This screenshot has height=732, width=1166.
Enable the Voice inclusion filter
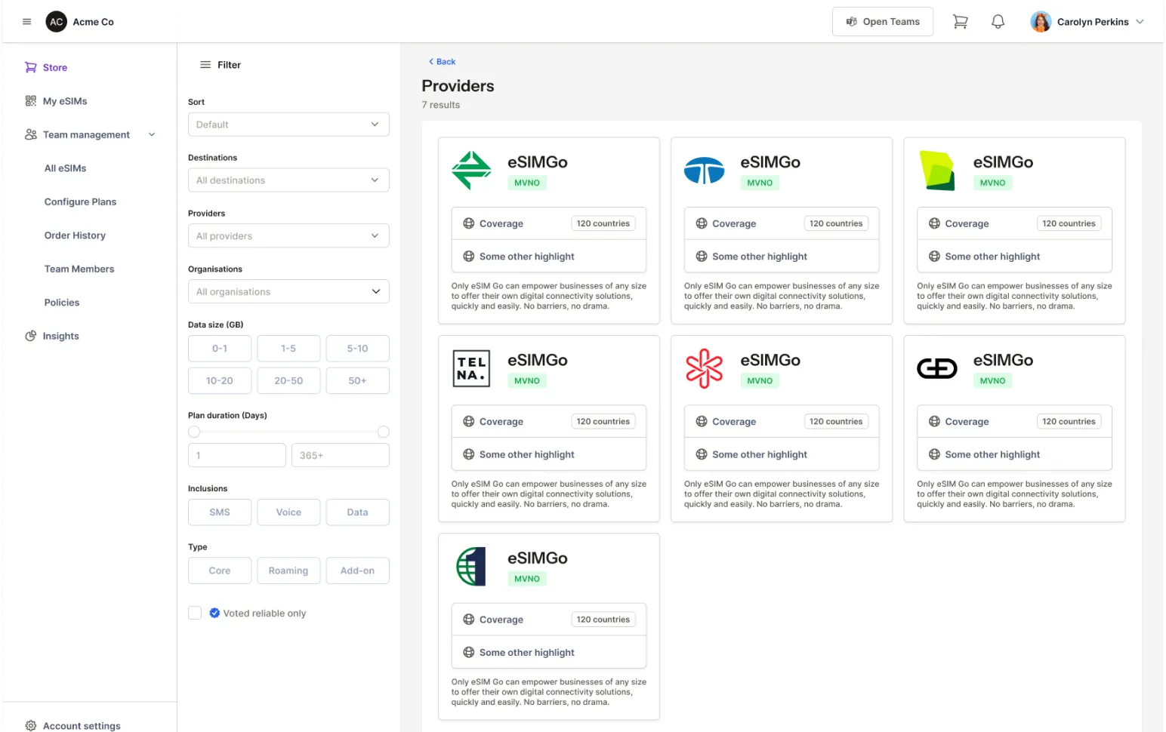click(288, 512)
